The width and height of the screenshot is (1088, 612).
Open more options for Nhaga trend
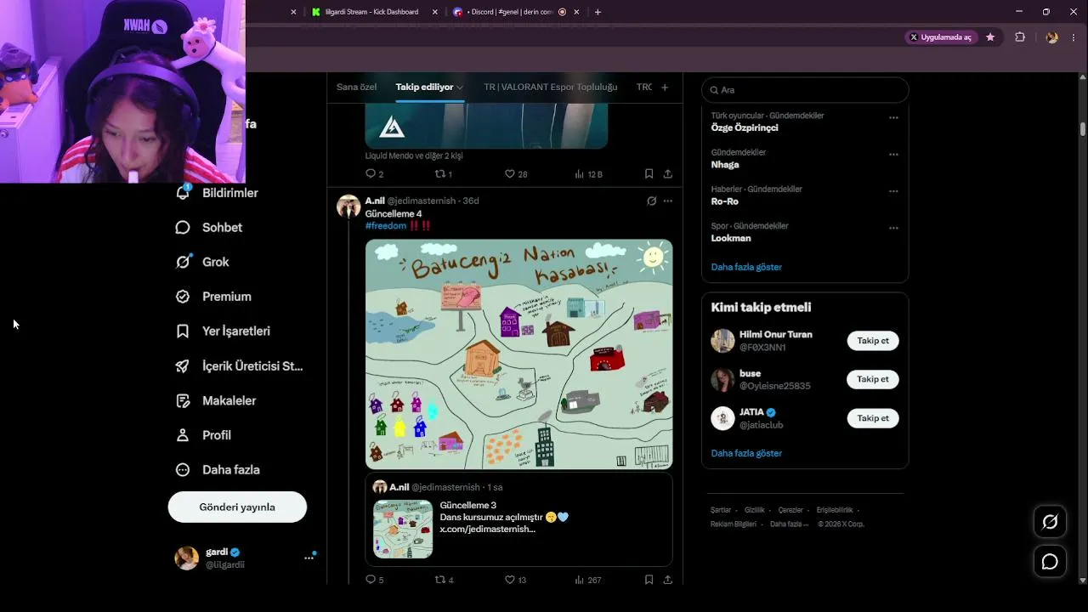click(893, 155)
